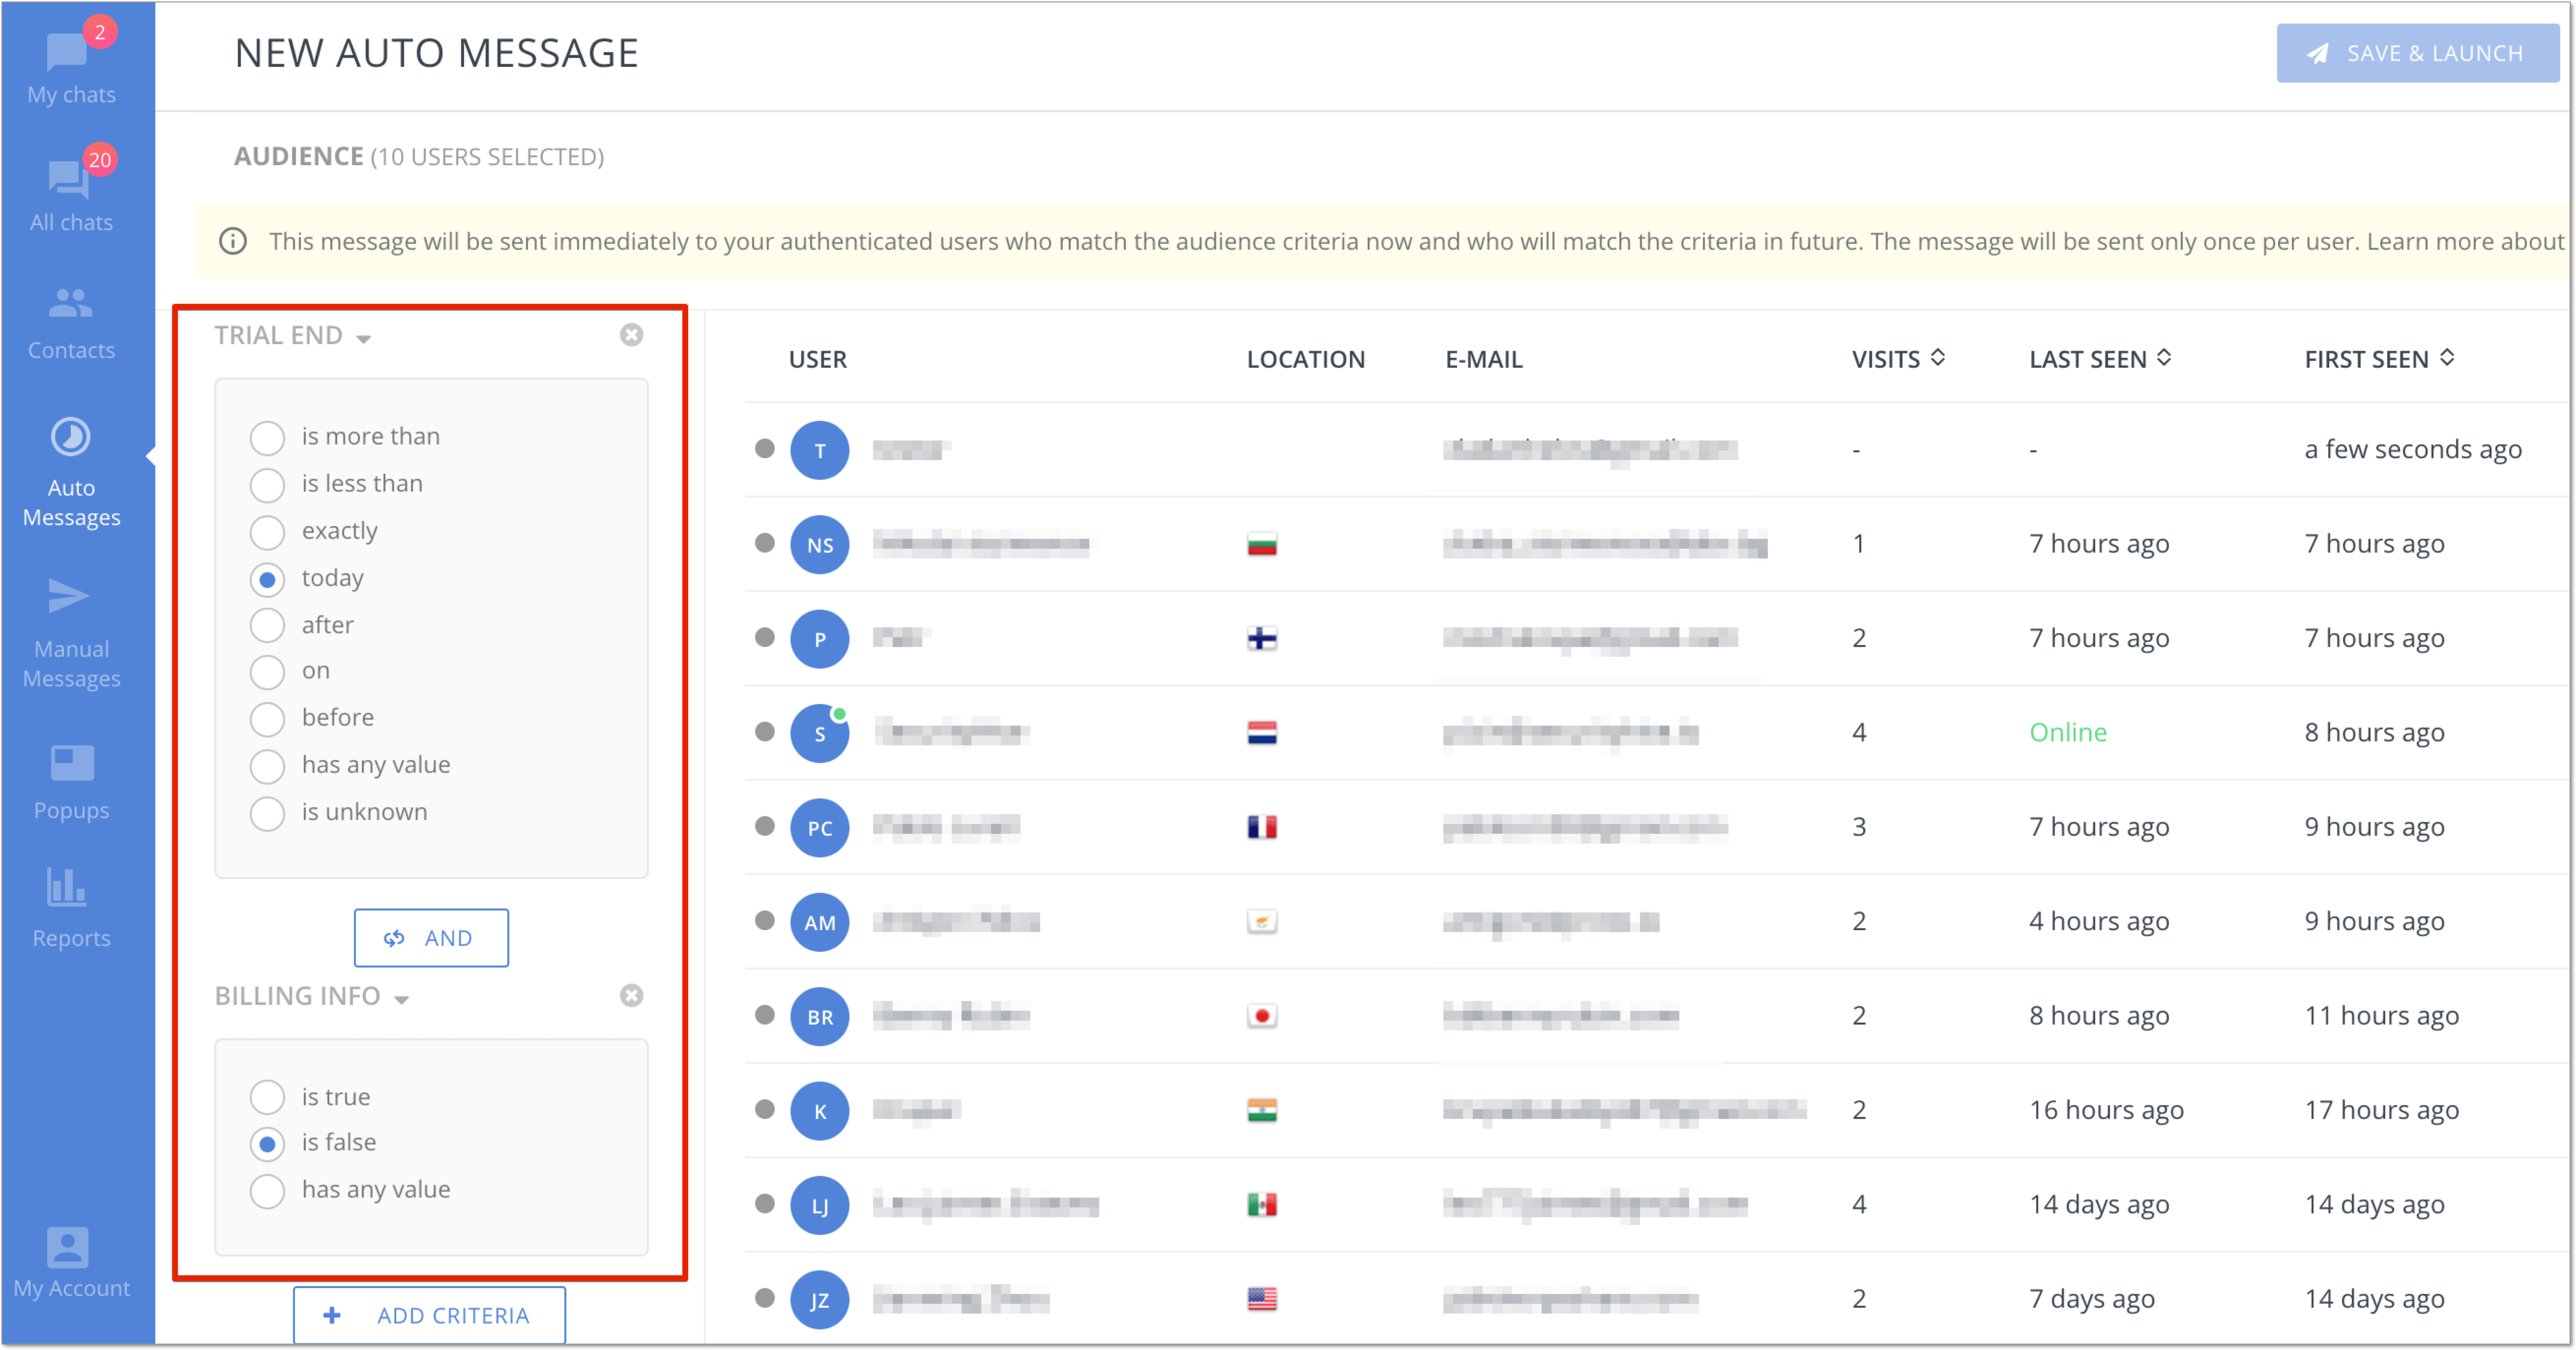
Task: Open My chats in sidebar
Action: tap(71, 66)
